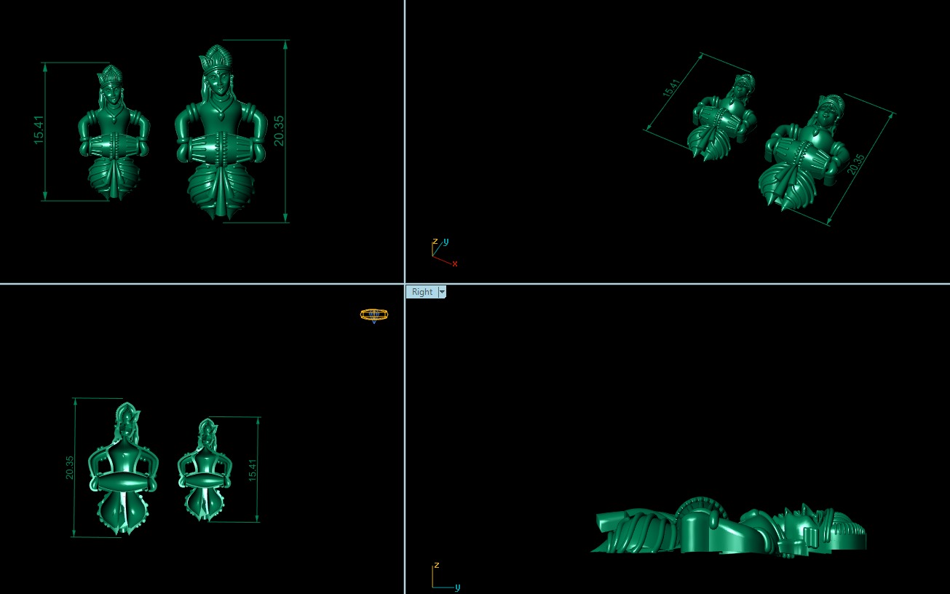This screenshot has width=950, height=594.
Task: Click the Right viewport title label
Action: pos(422,292)
